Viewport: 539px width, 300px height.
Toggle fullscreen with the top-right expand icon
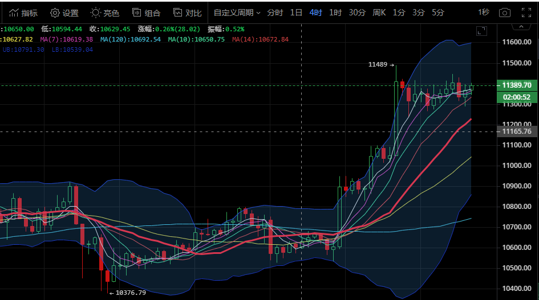point(525,13)
